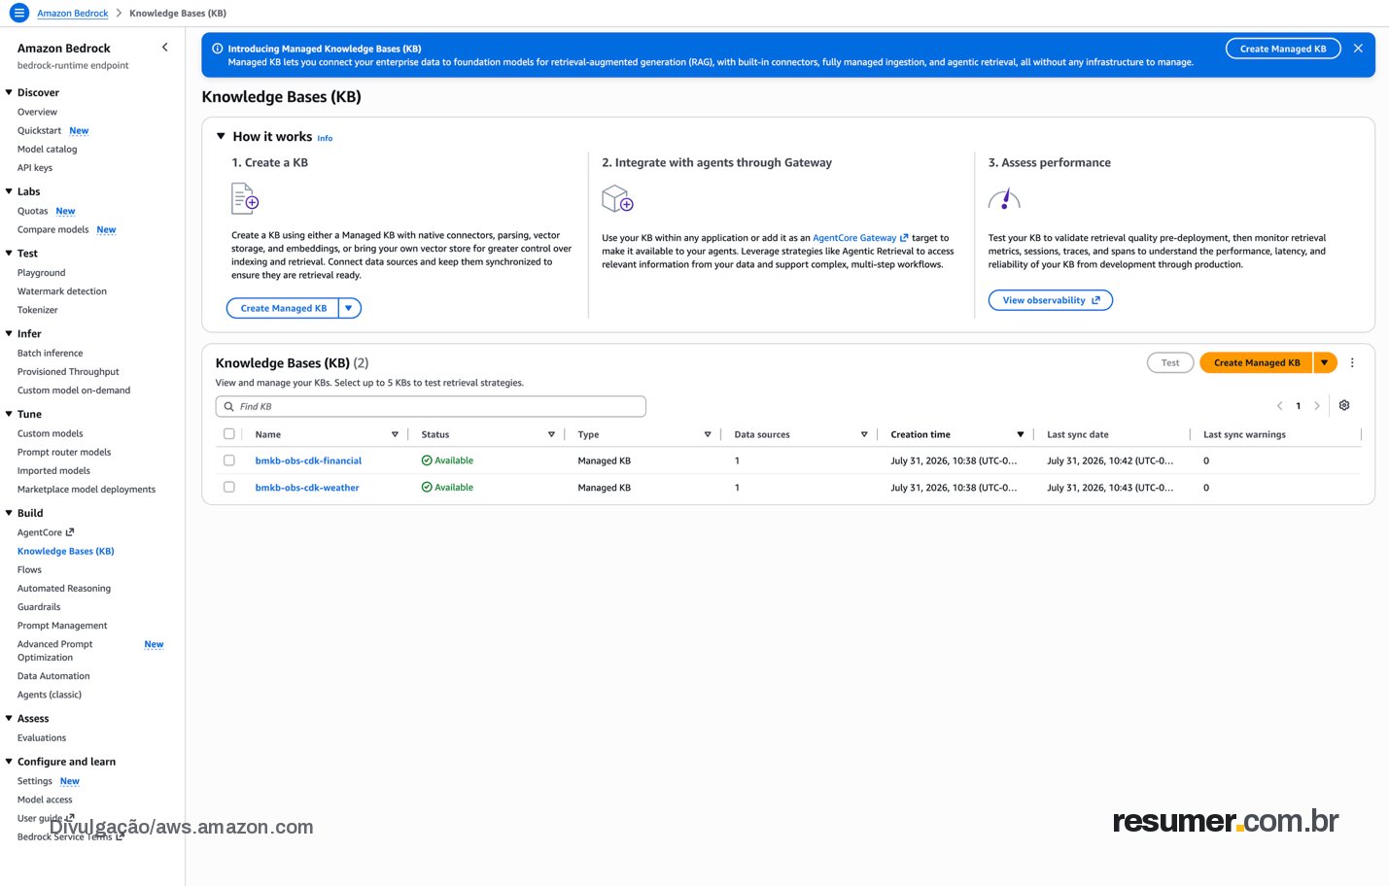Click the Assess performance gauge icon

(x=1004, y=199)
